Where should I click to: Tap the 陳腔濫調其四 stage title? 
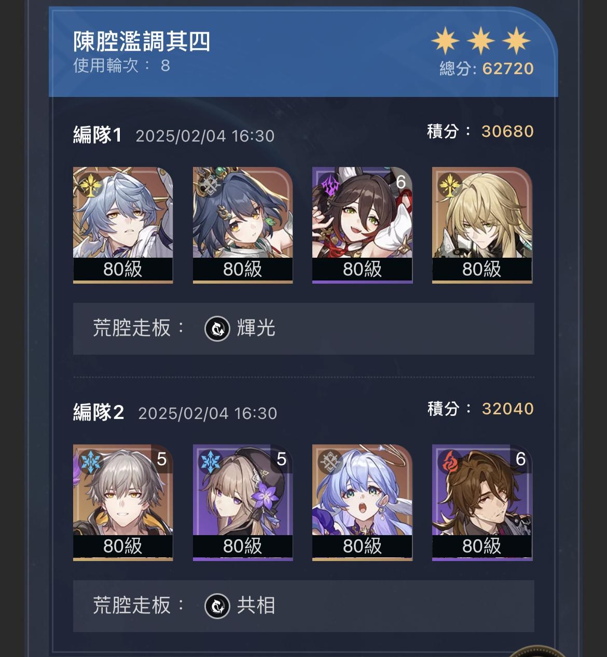142,41
